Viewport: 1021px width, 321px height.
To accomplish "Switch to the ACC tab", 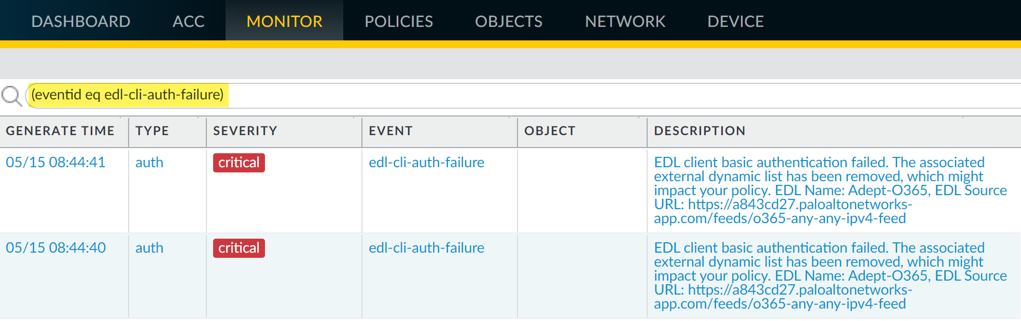I will tap(188, 21).
